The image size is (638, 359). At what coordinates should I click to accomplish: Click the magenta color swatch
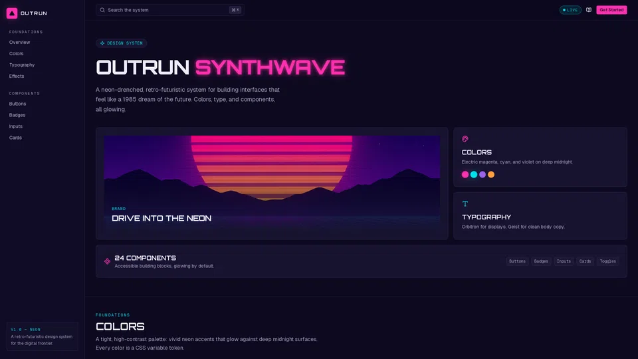coord(465,175)
